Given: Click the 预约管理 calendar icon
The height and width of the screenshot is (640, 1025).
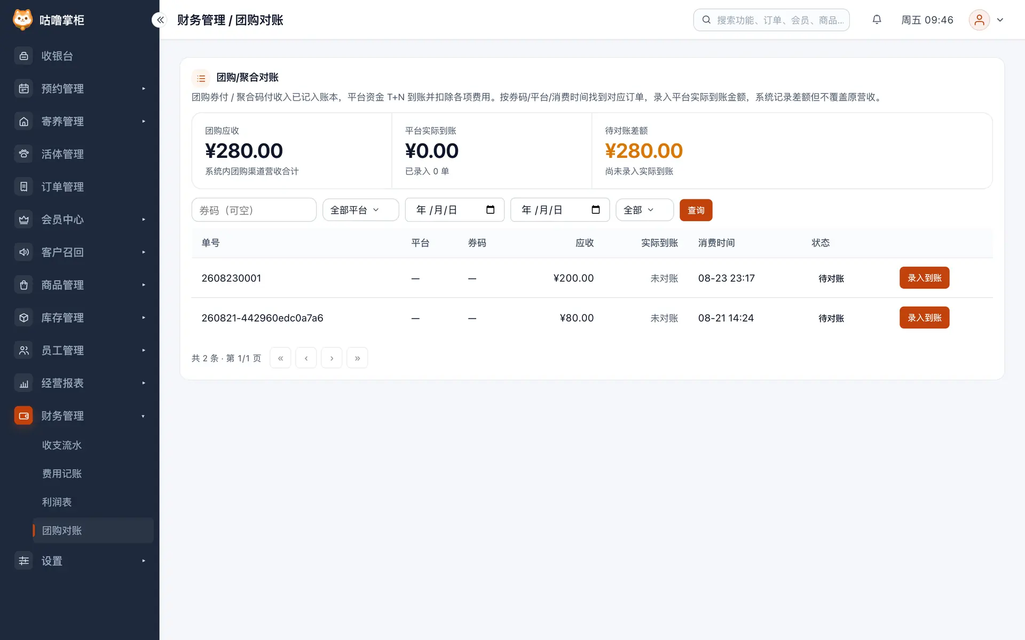Looking at the screenshot, I should pos(23,89).
